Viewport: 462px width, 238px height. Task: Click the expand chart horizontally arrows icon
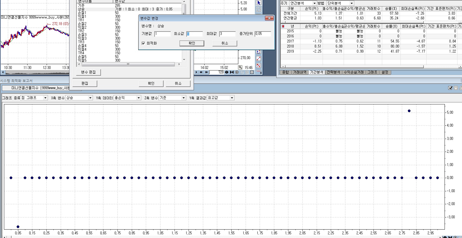[x=227, y=72]
